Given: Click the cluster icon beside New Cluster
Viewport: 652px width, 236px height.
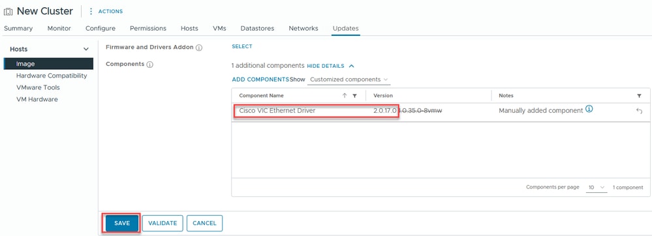Looking at the screenshot, I should pyautogui.click(x=8, y=12).
